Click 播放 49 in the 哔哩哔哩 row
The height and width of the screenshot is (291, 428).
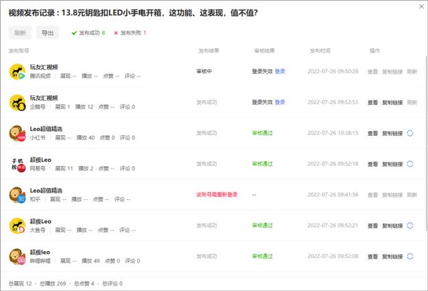(x=91, y=261)
